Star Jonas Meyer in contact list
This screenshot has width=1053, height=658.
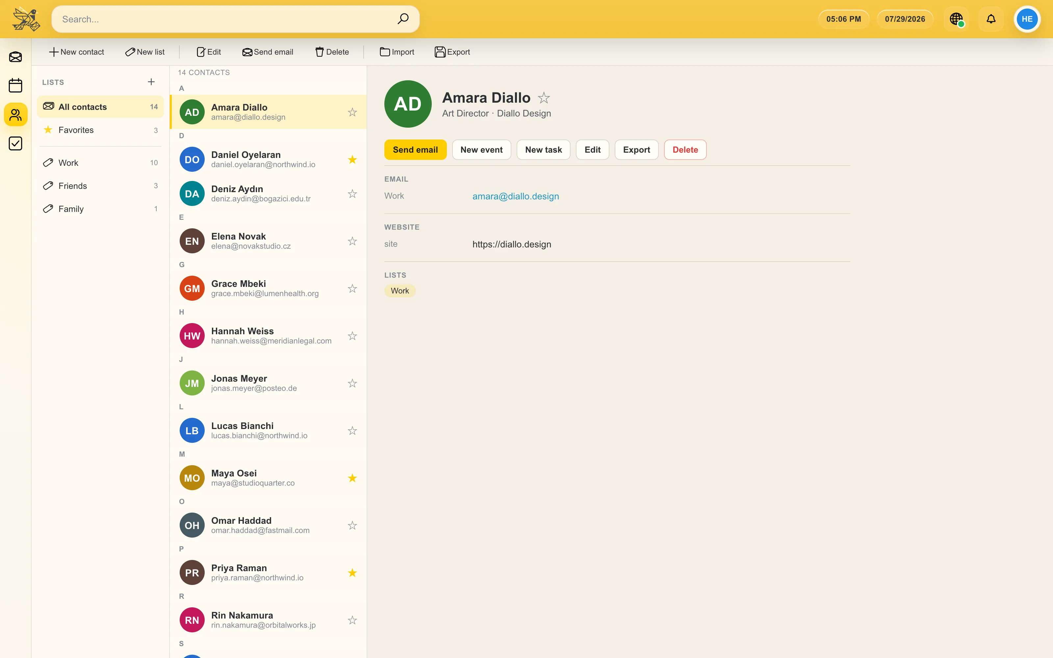(352, 383)
